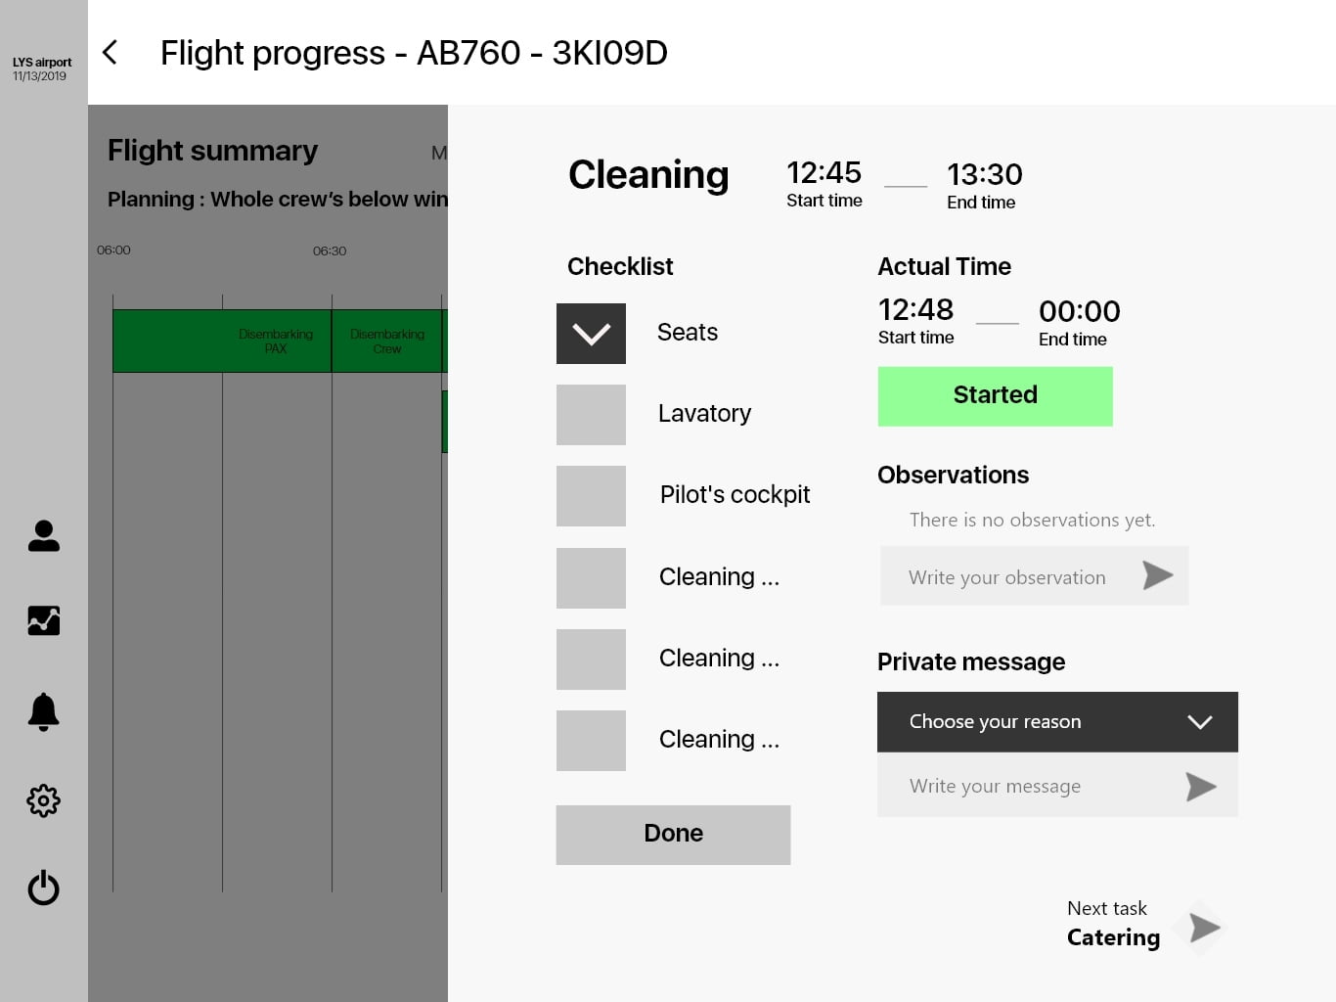
Task: Send the private message arrow icon
Action: click(x=1201, y=786)
